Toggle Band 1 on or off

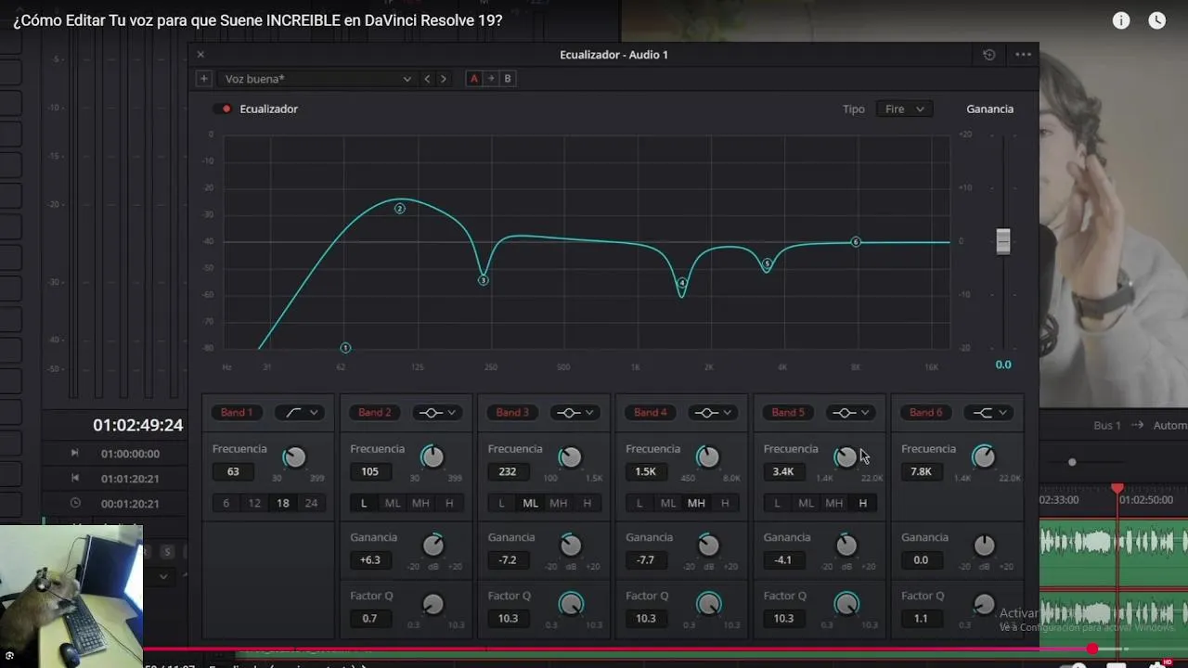point(236,412)
